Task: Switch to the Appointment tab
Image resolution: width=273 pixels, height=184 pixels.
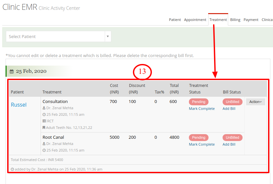Action: [x=195, y=20]
